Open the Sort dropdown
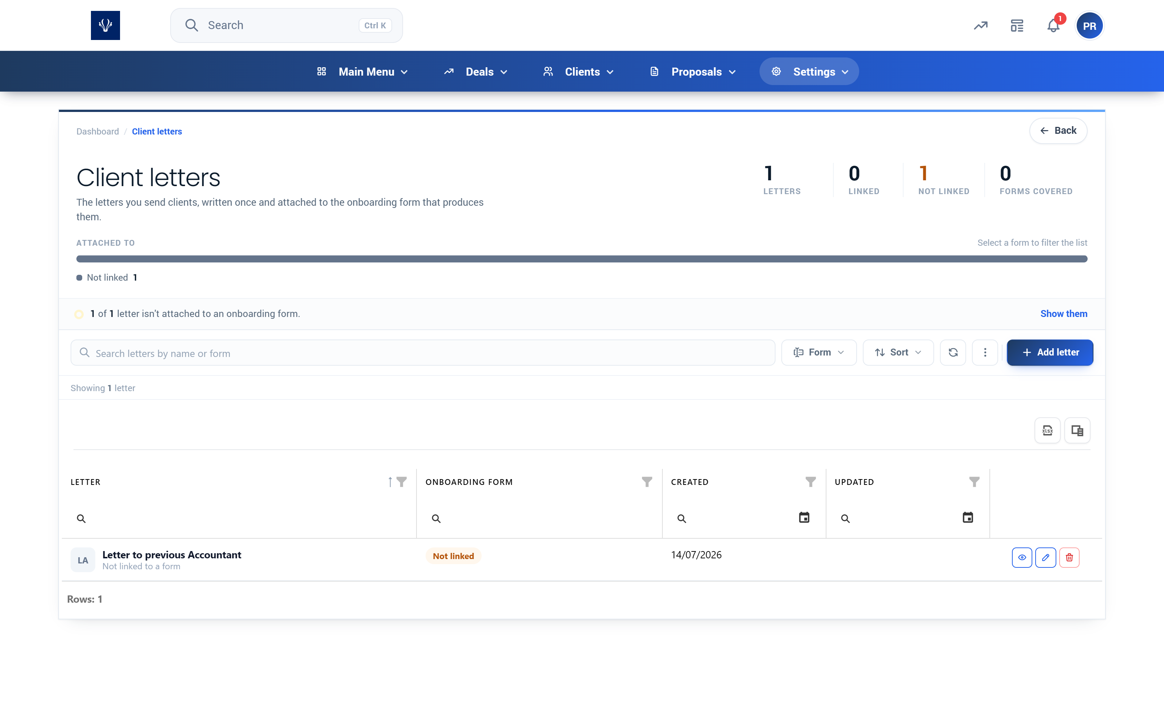This screenshot has height=727, width=1164. click(x=898, y=353)
